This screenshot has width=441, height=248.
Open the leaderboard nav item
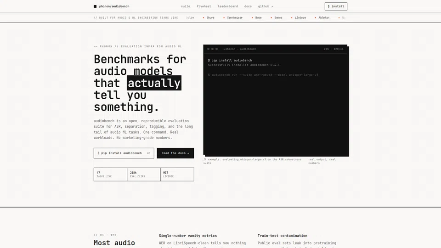coord(228,6)
